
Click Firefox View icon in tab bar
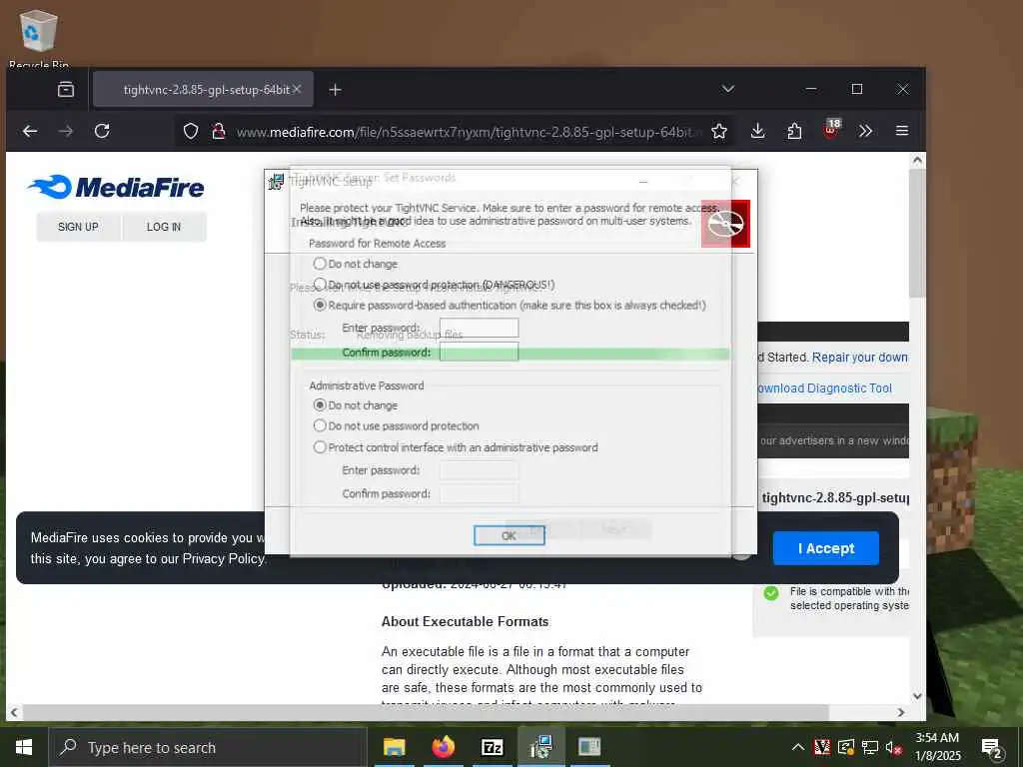[x=66, y=89]
